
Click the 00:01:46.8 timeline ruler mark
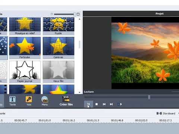point(117,121)
